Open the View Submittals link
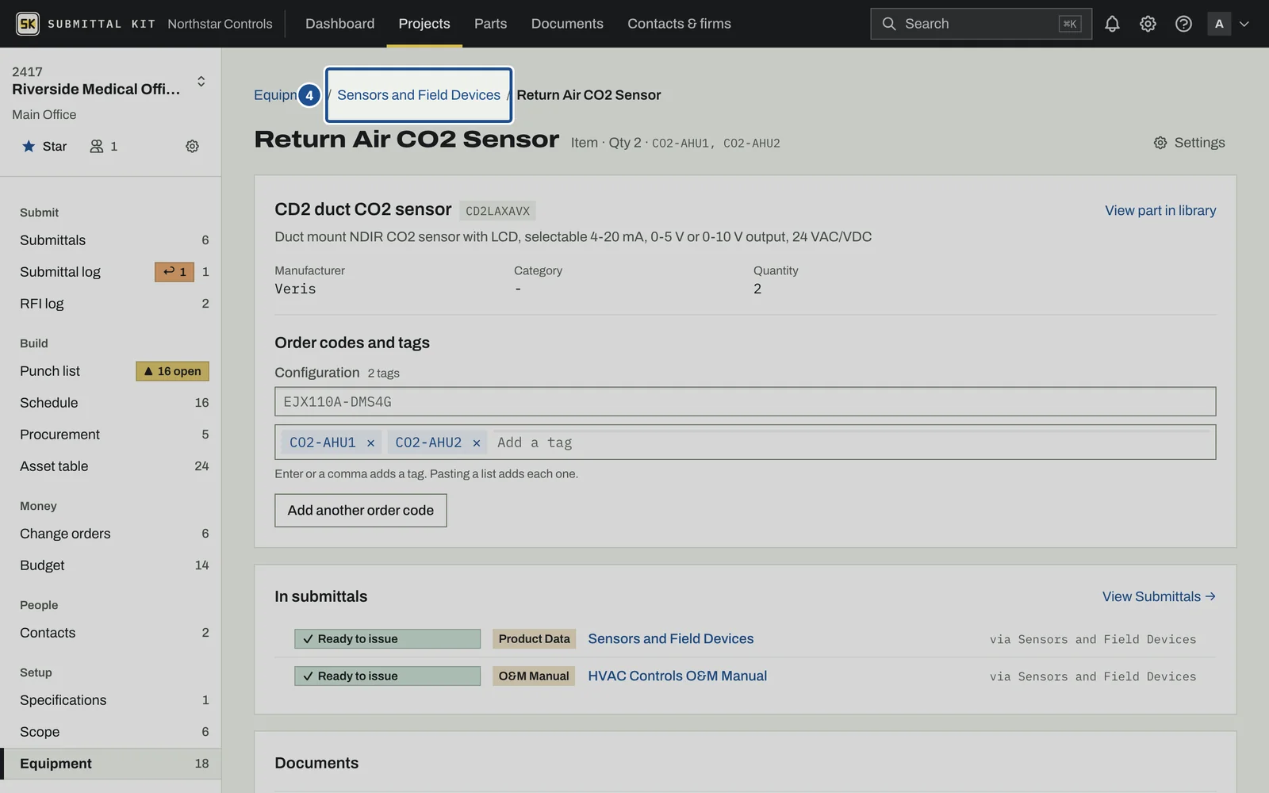This screenshot has width=1269, height=793. pos(1159,596)
